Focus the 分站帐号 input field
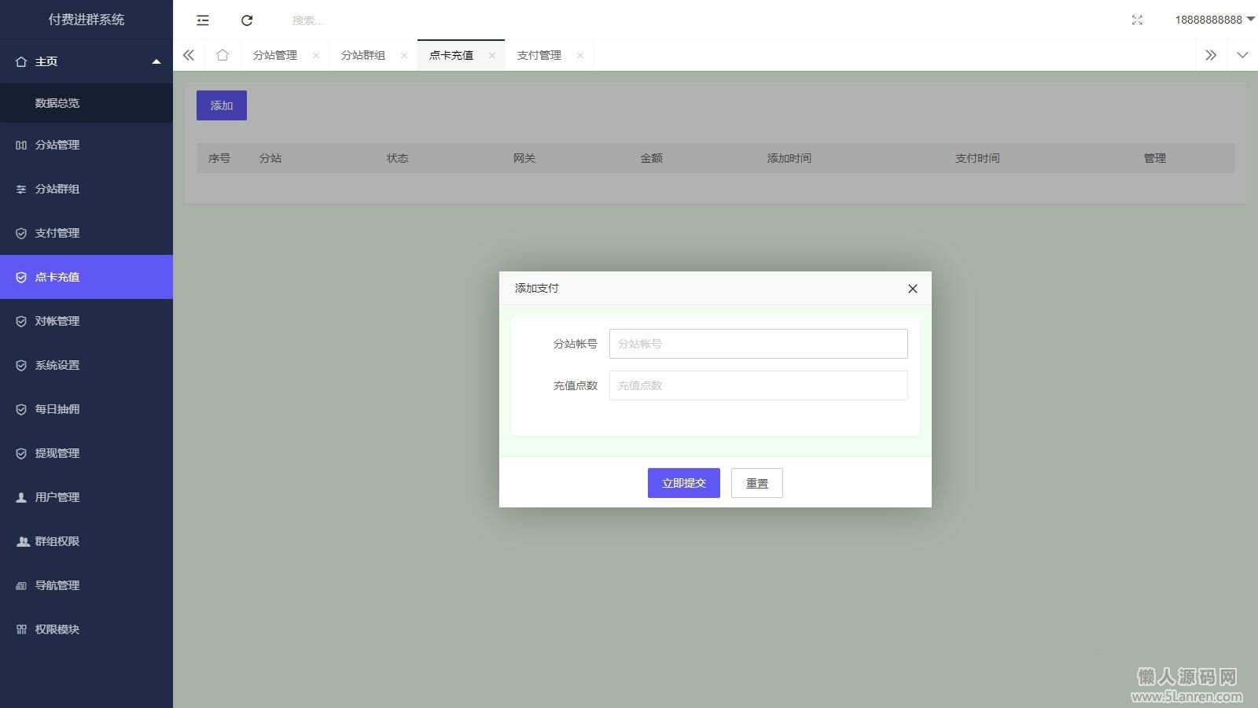The image size is (1258, 708). (758, 344)
